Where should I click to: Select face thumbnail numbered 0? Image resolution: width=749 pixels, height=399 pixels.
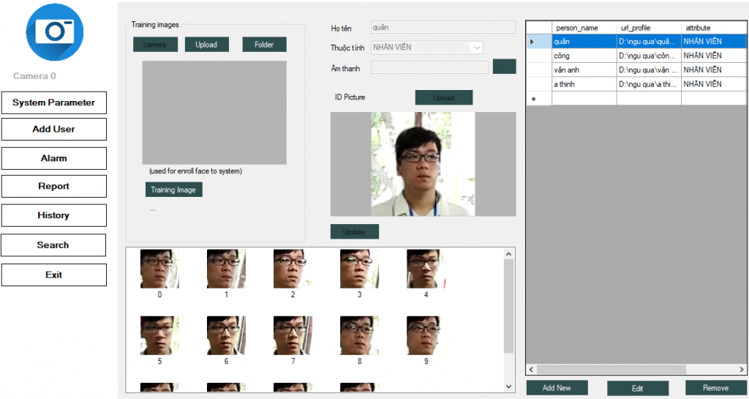(x=159, y=269)
